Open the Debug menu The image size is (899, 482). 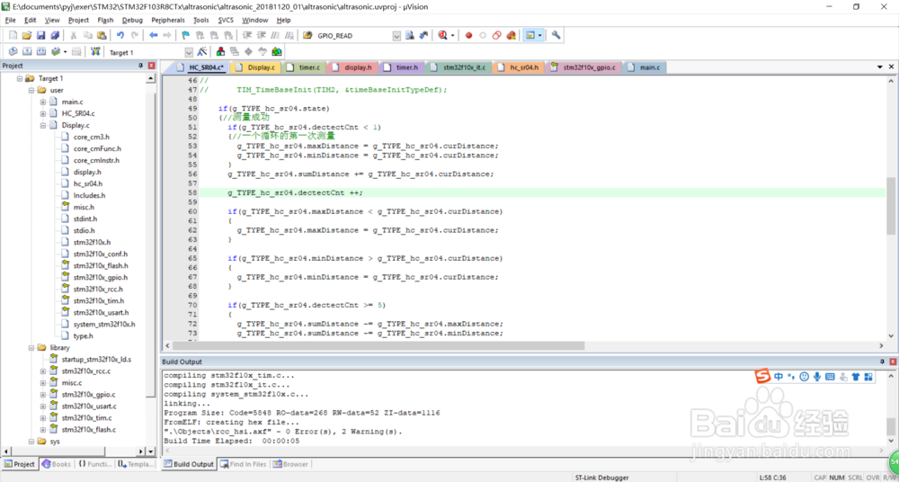(132, 20)
